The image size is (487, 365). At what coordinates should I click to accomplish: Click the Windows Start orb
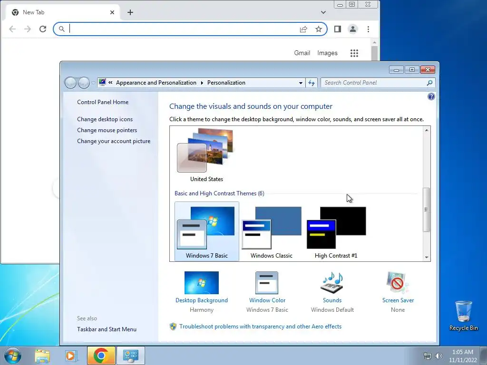coord(13,355)
